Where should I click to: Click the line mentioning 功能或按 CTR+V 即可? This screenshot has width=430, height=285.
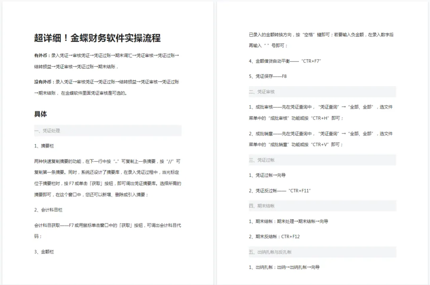[295, 145]
